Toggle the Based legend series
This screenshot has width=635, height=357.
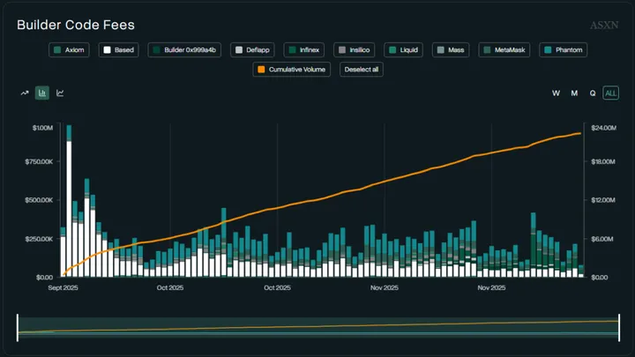[x=118, y=50]
